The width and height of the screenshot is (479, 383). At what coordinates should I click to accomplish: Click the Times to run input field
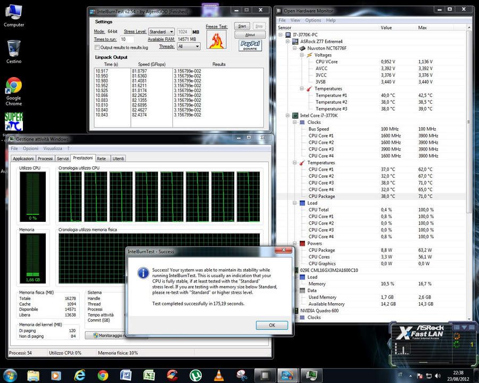click(x=127, y=39)
